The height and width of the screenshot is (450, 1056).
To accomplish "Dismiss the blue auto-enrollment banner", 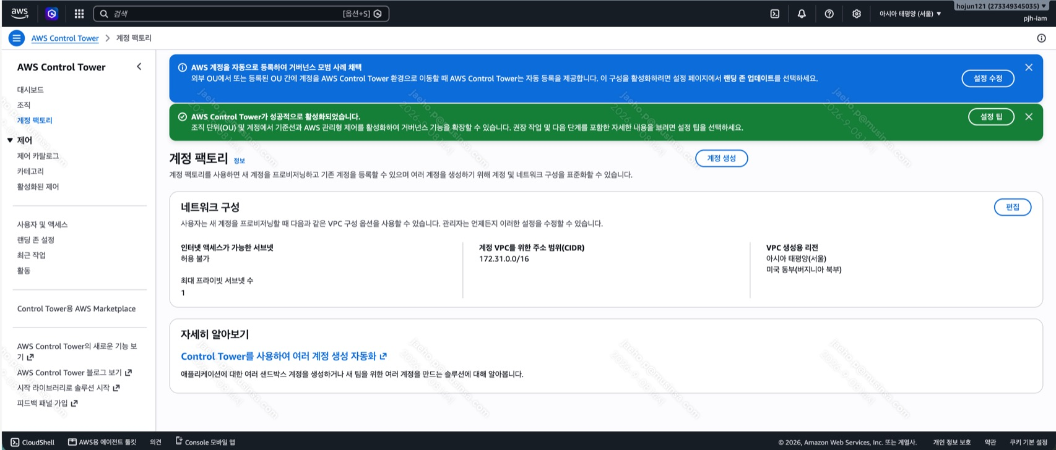I will pos(1029,67).
